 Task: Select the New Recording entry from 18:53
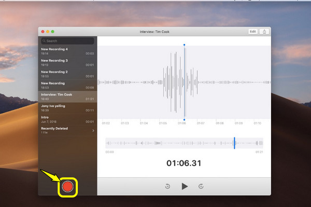(x=67, y=85)
